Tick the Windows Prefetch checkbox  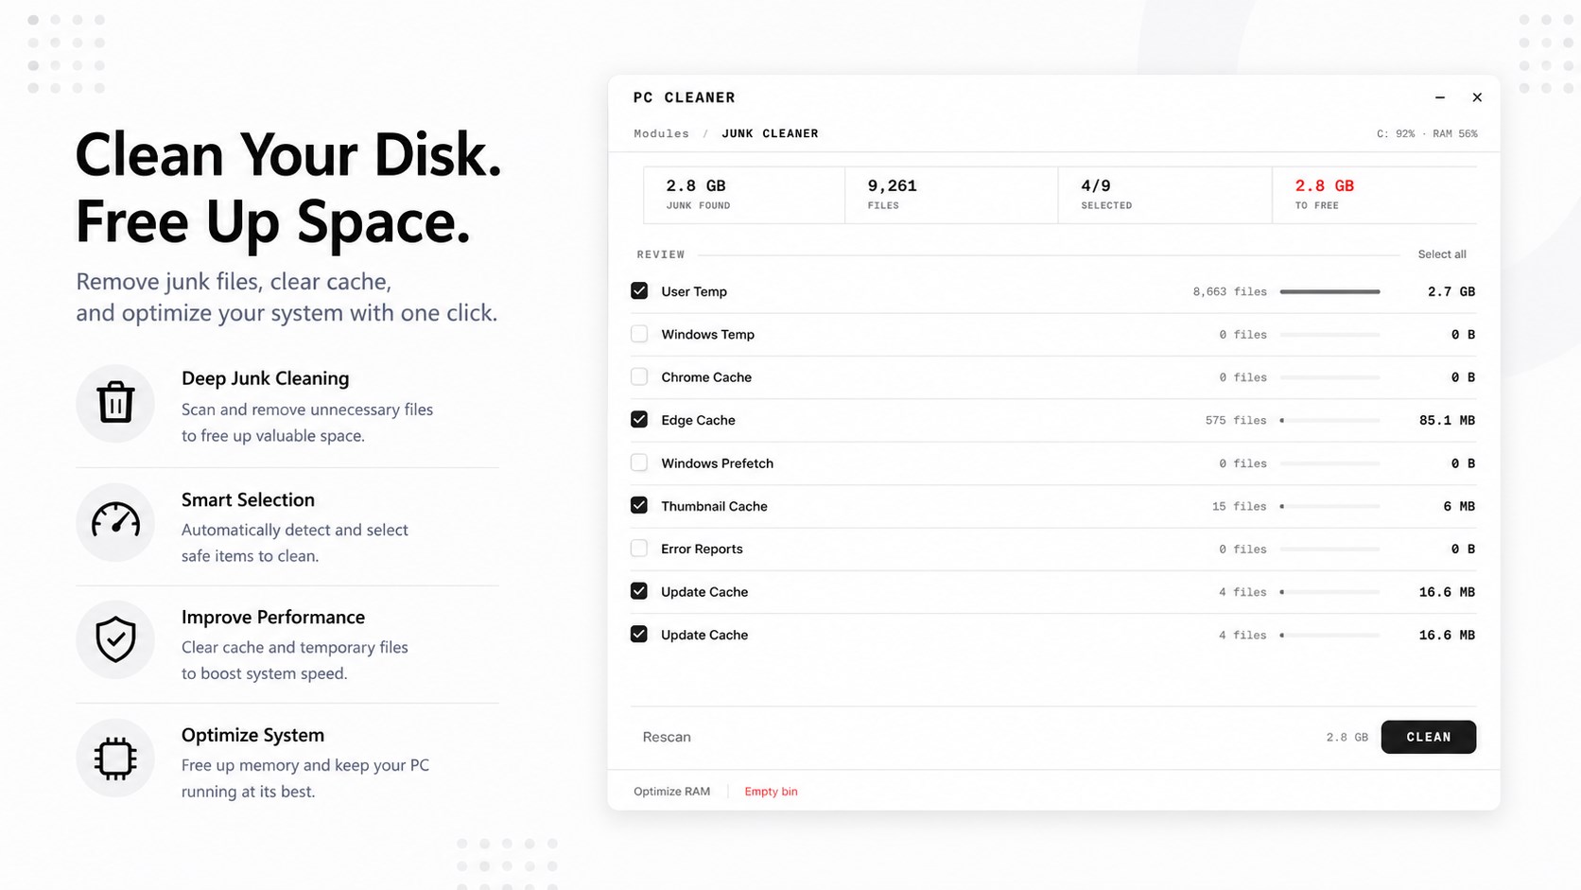coord(639,462)
